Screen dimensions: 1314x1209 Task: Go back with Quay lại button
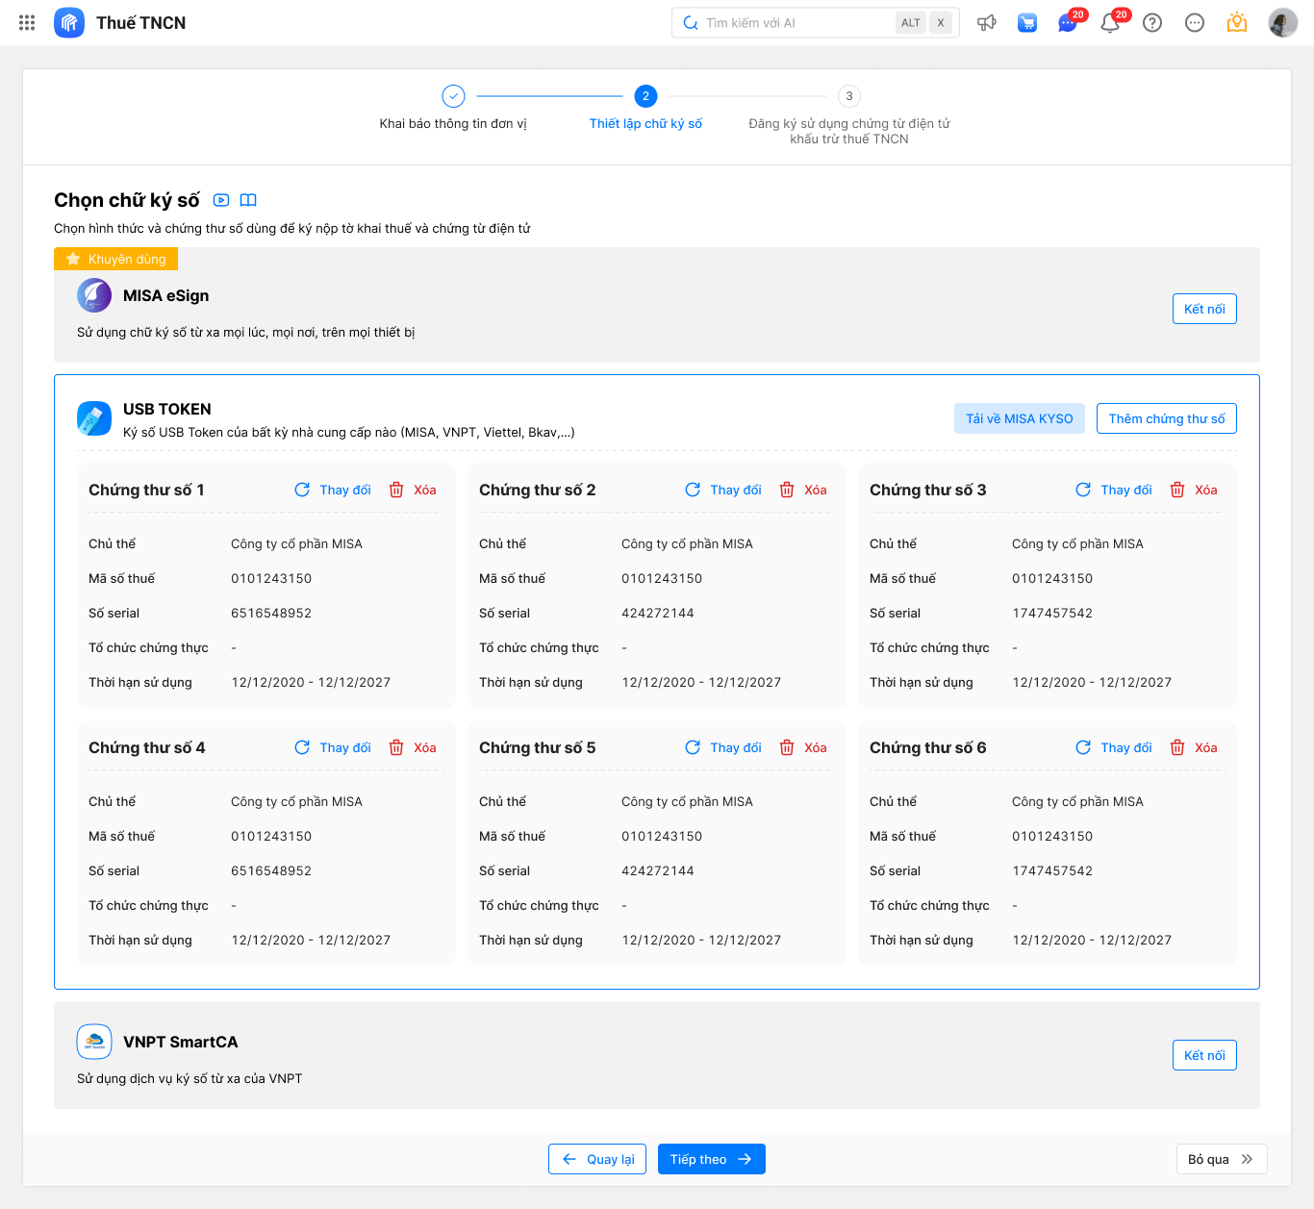[x=597, y=1159]
